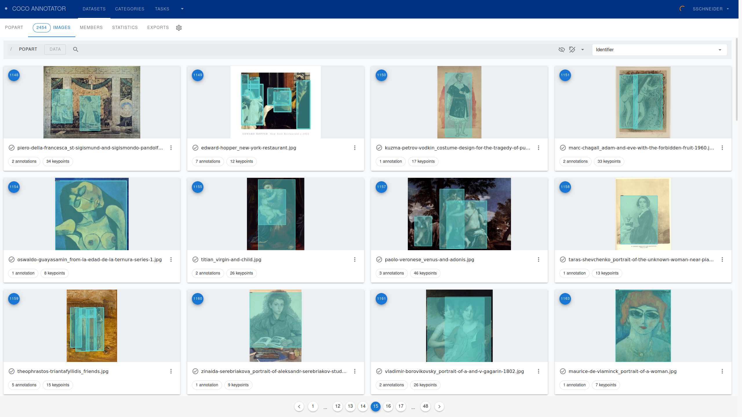Open options menu for piero-della-francesca image
742x417 pixels.
point(171,148)
